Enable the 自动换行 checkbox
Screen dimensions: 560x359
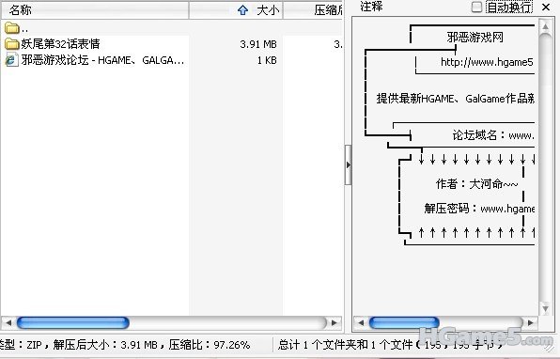point(476,7)
